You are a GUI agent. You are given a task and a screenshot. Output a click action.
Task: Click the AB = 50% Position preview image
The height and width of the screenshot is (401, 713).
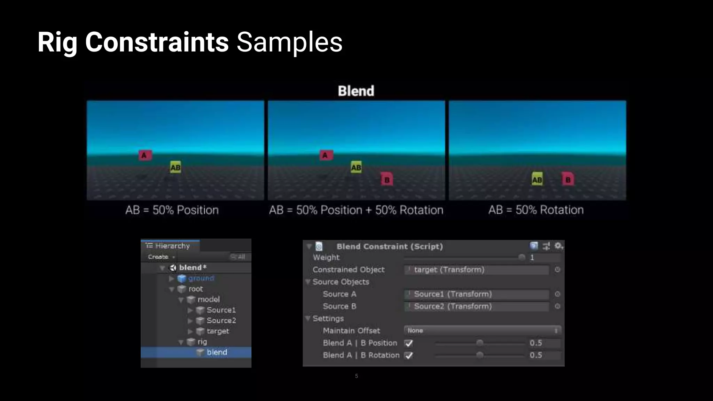(175, 150)
